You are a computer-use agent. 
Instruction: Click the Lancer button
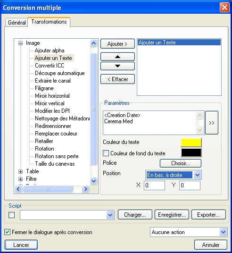(21, 245)
